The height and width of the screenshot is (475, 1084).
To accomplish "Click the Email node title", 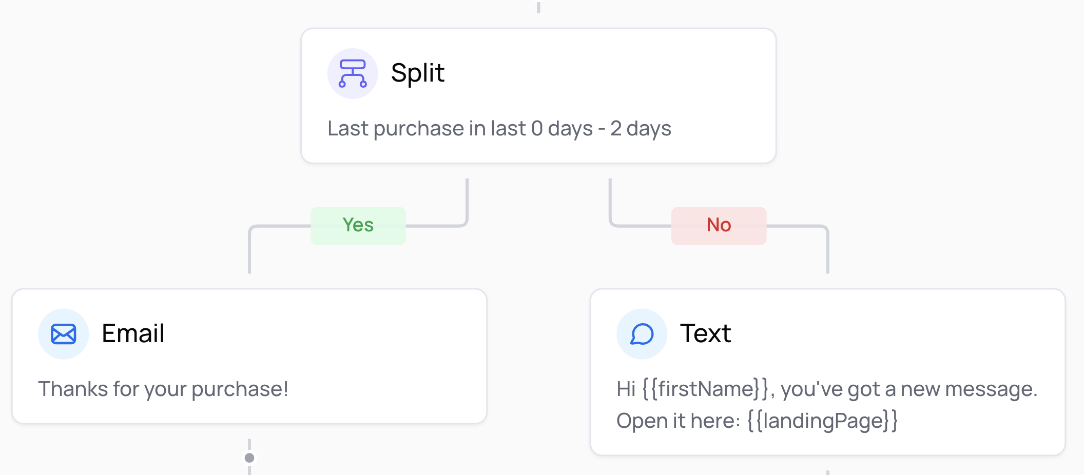I will pyautogui.click(x=133, y=333).
